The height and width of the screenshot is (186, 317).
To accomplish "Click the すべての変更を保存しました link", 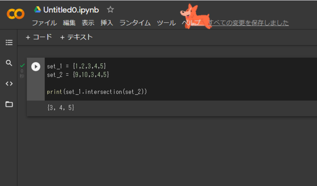I will [248, 23].
